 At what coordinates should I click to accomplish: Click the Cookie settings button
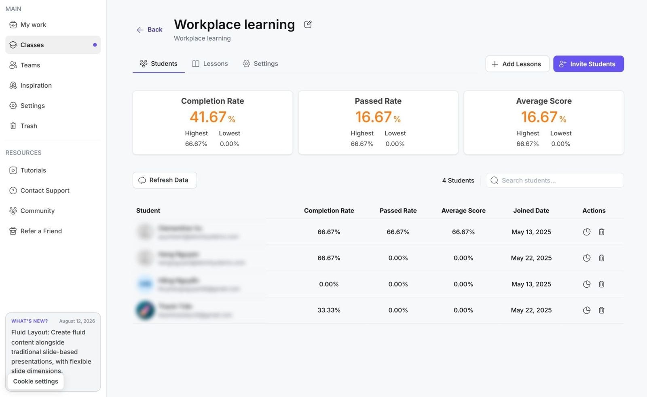[36, 381]
